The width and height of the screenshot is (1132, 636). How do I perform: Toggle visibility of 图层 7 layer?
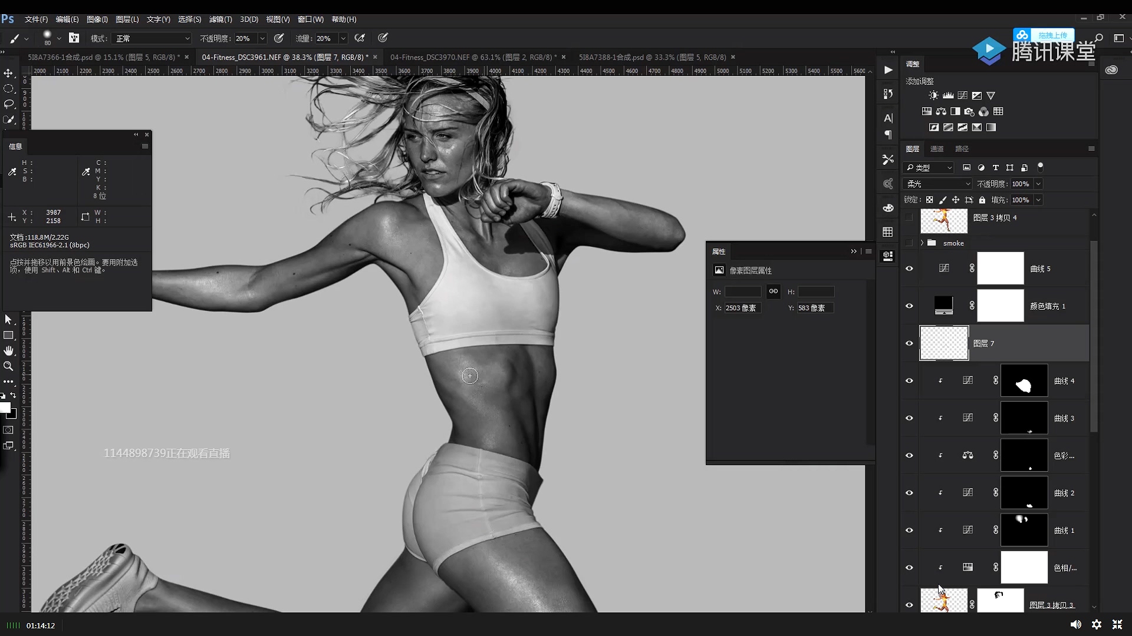(x=909, y=343)
